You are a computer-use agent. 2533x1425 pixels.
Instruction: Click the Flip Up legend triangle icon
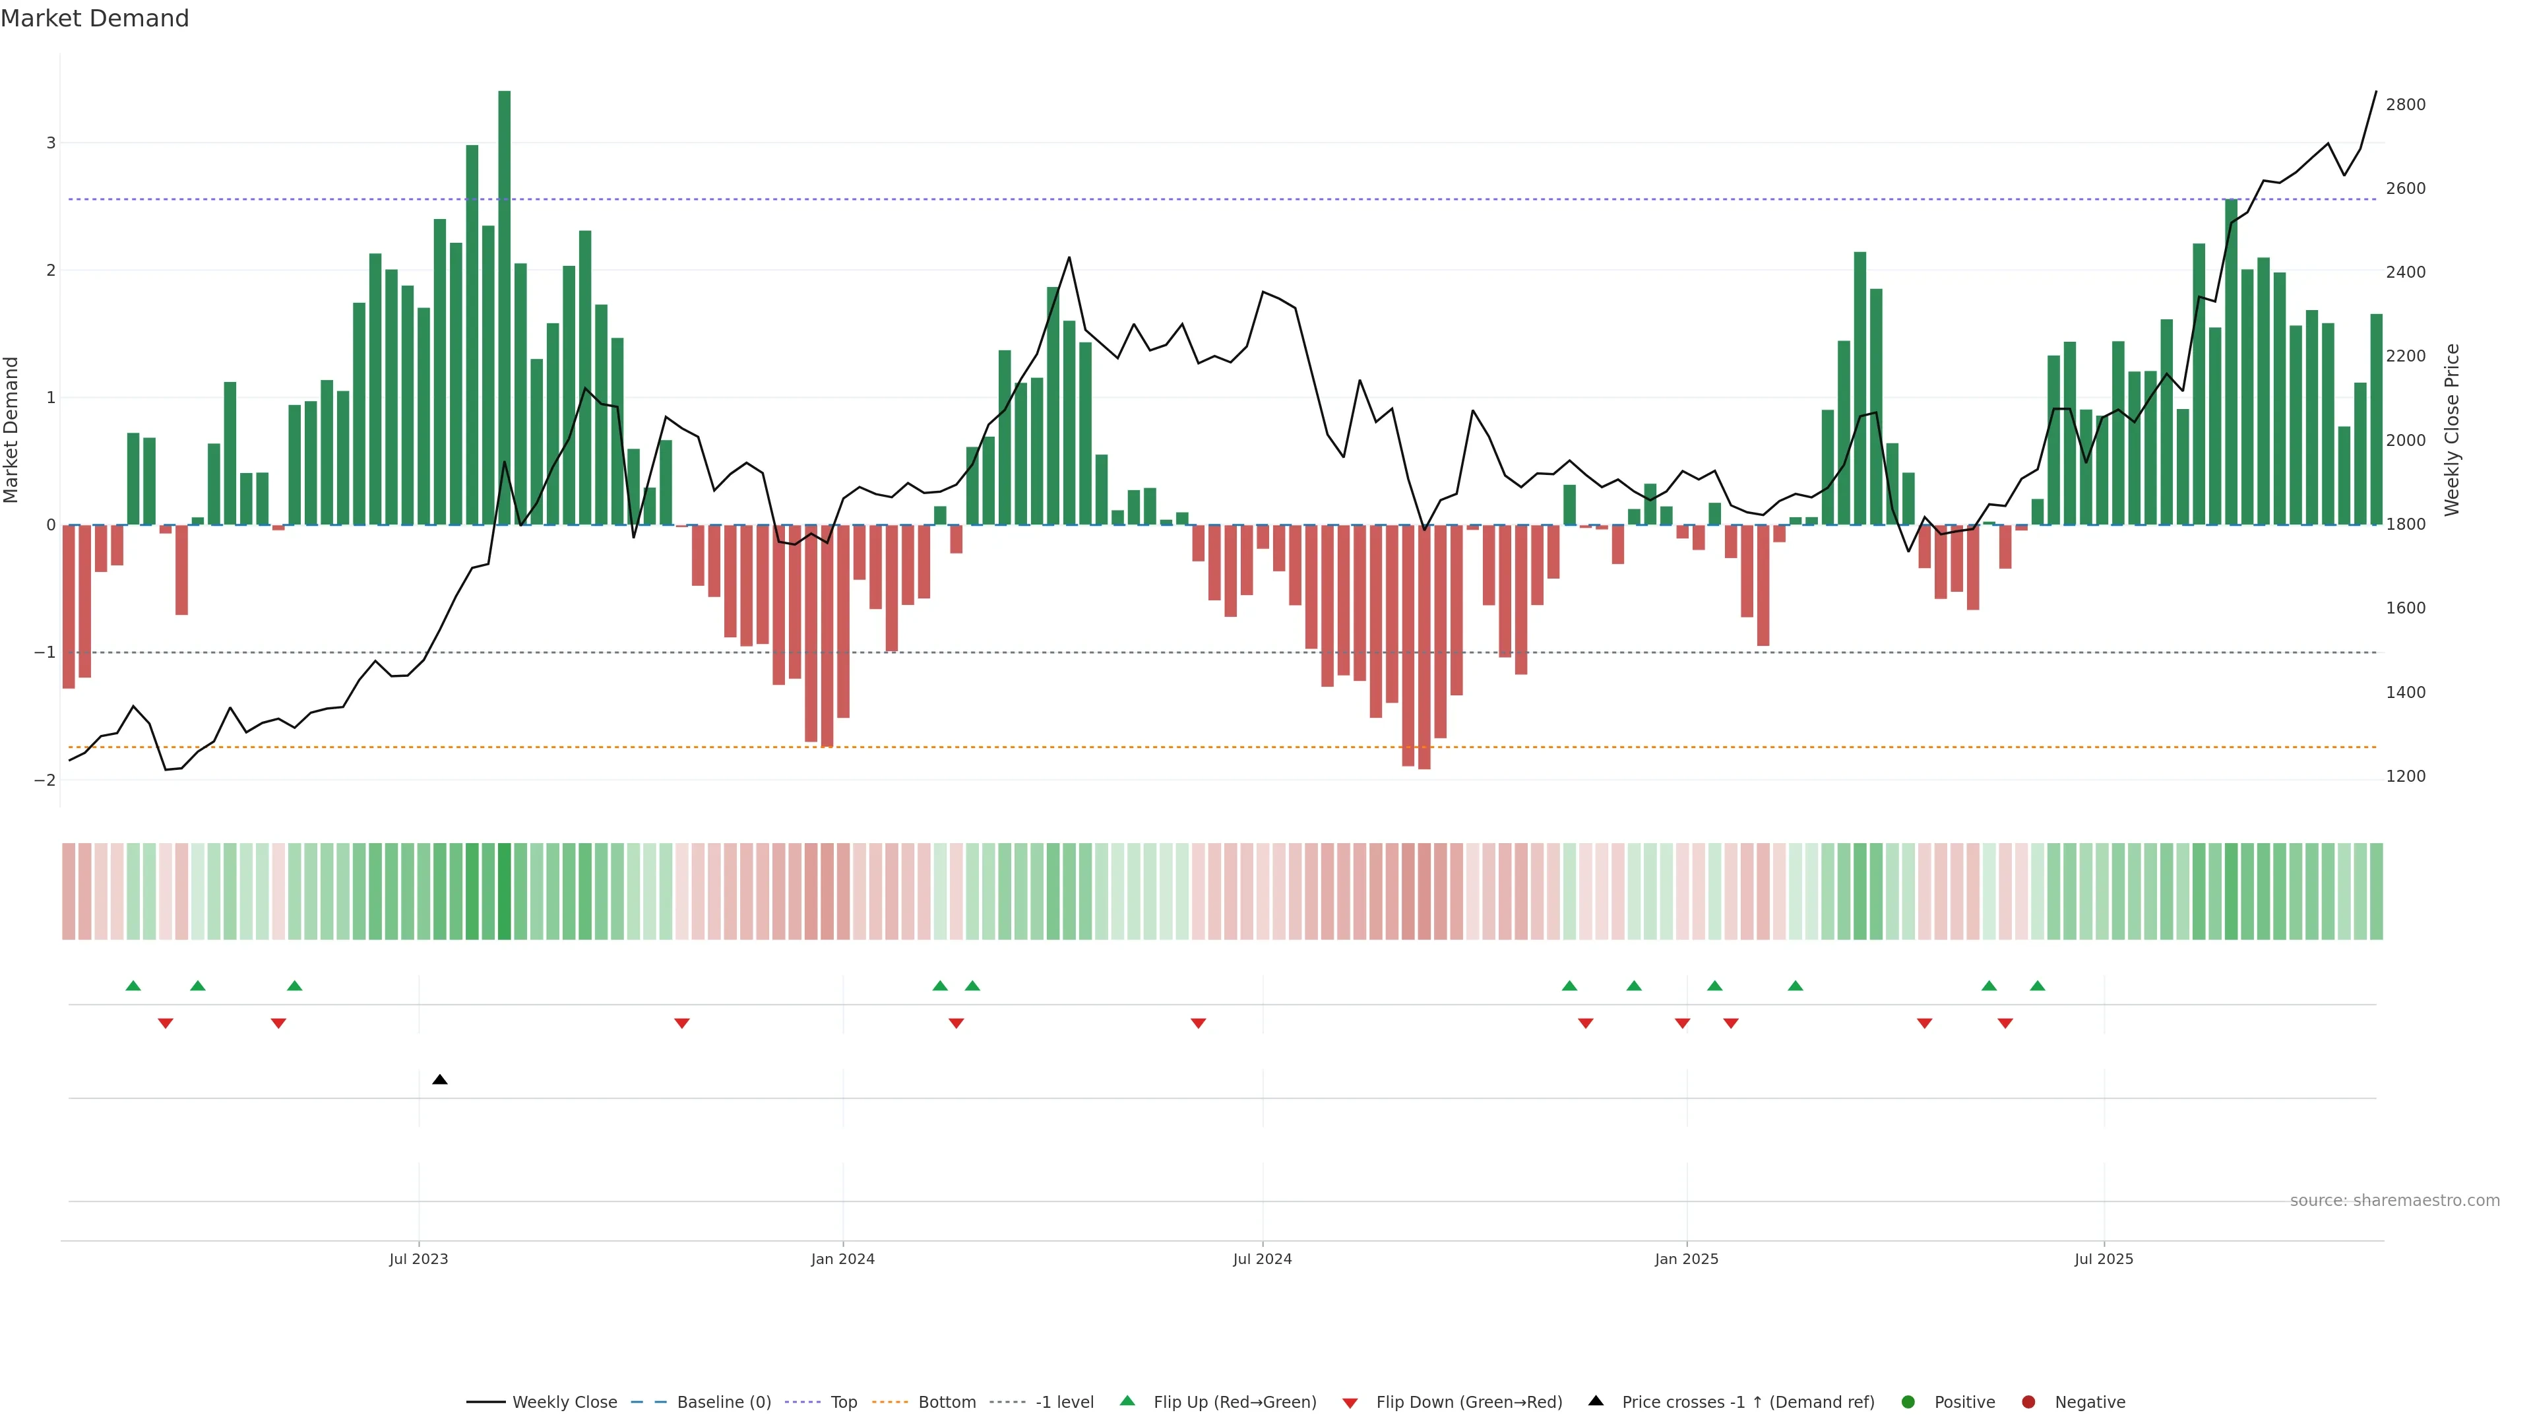click(1127, 1401)
